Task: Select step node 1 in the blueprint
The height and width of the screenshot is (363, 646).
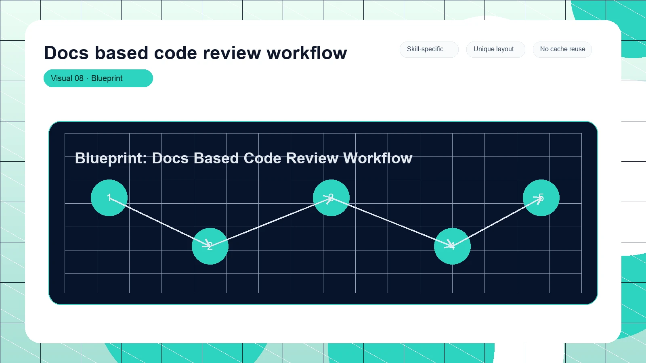Action: pyautogui.click(x=109, y=198)
